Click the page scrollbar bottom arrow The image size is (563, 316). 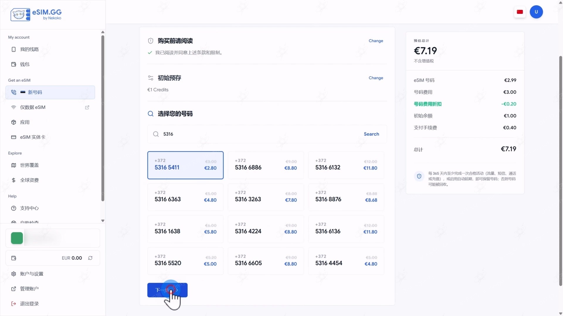click(x=561, y=313)
